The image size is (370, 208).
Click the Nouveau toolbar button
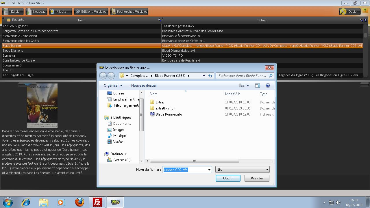36,12
